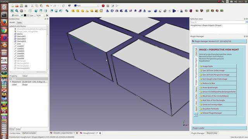
Task: Select the Line004 tree item
Action: pyautogui.click(x=21, y=53)
